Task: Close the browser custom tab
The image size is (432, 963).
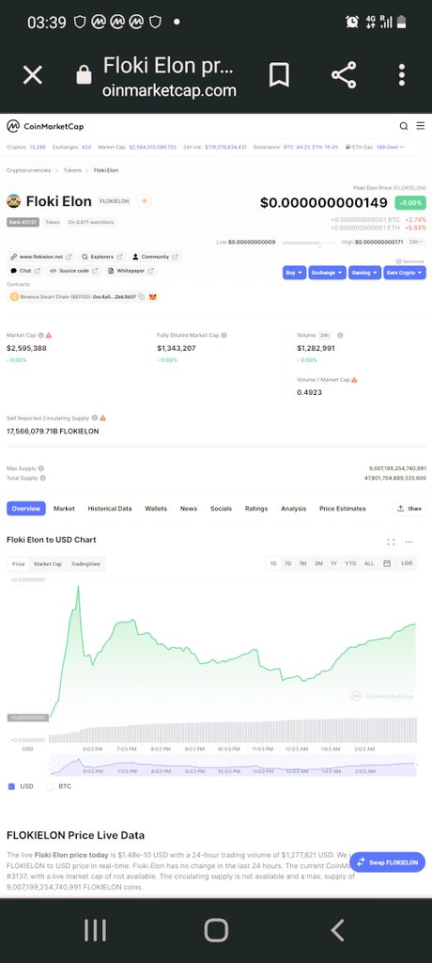Action: click(33, 75)
